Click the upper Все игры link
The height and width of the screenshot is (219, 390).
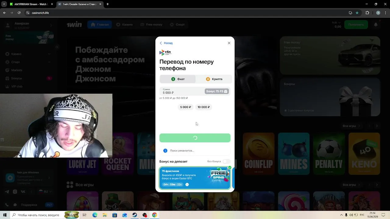coord(351,126)
